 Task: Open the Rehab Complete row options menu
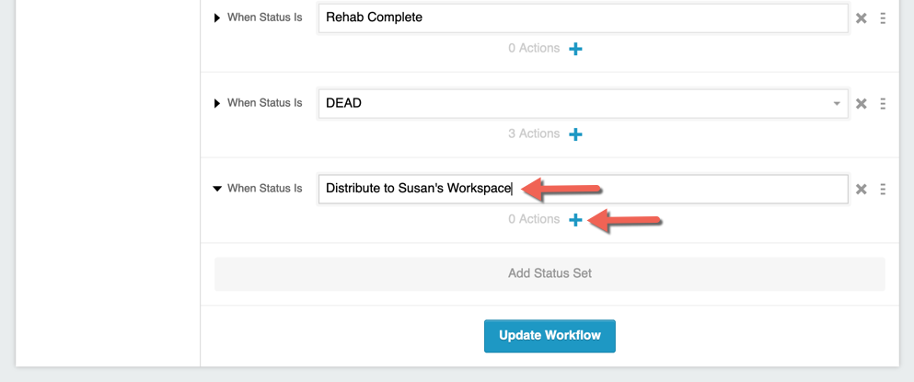(883, 18)
